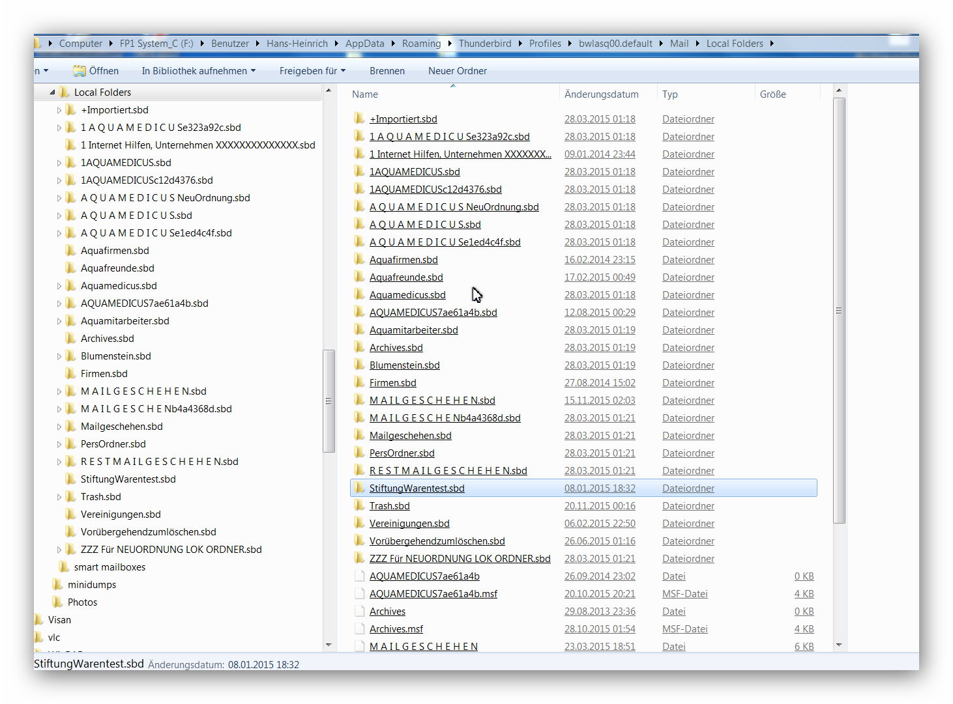953x704 pixels.
Task: Click date 12.08.2015 00:29 cell
Action: tap(600, 312)
